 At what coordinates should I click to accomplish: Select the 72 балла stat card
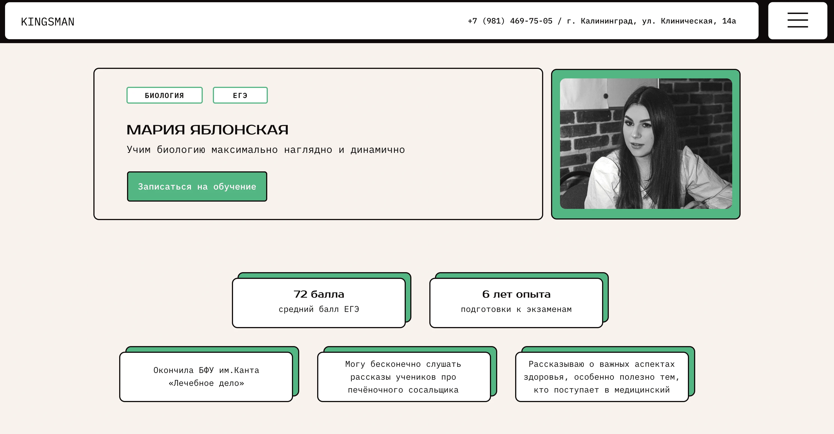click(319, 303)
